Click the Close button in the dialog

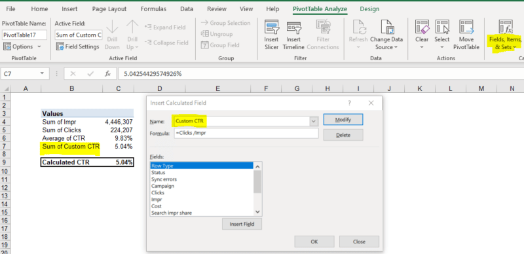point(359,242)
